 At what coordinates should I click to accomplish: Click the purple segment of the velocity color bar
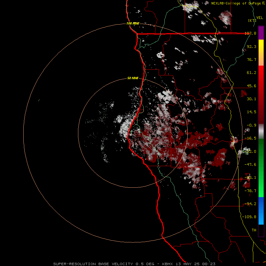[261, 33]
